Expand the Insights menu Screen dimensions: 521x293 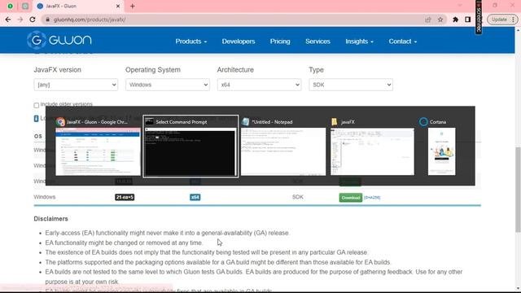click(359, 42)
